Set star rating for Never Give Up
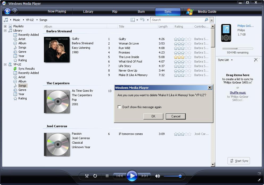Viewport: 264px width, 185px height. click(183, 71)
